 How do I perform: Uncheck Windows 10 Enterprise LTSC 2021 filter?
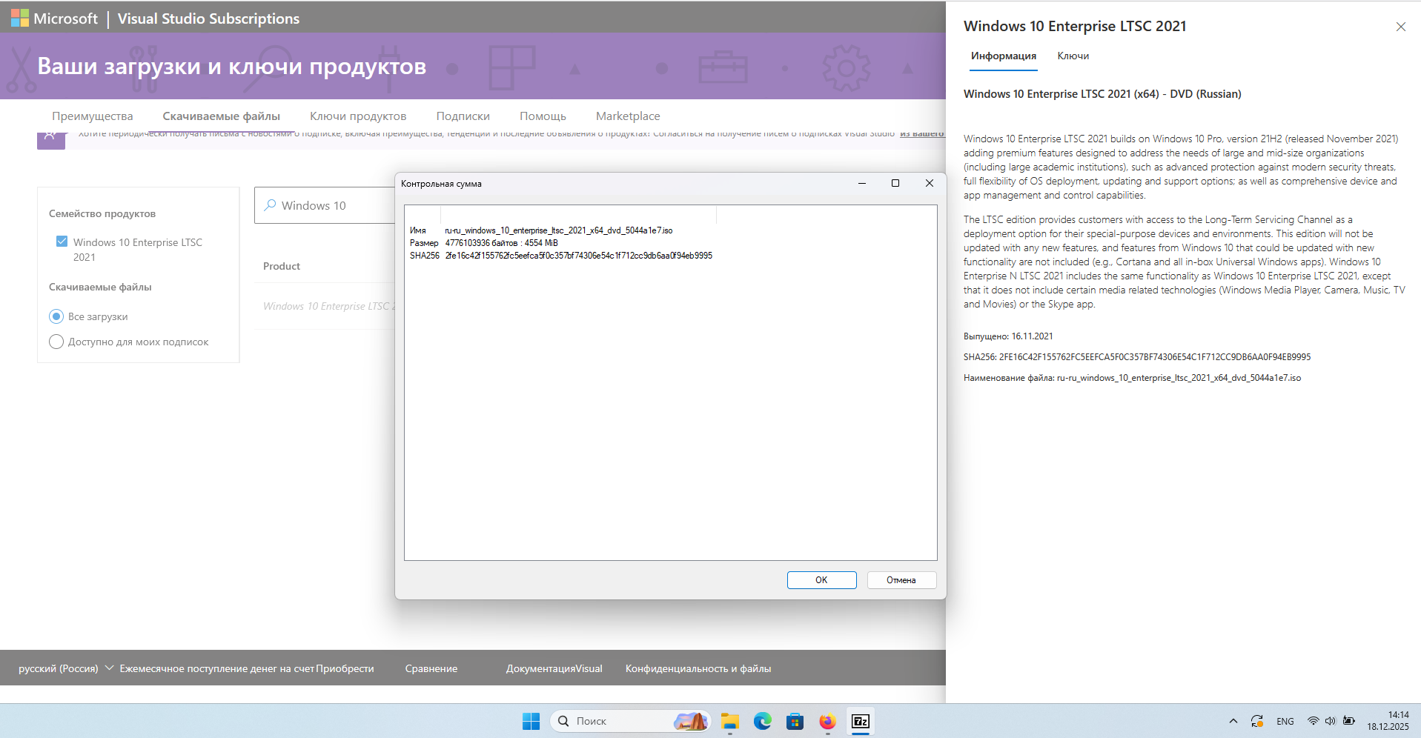pos(62,242)
